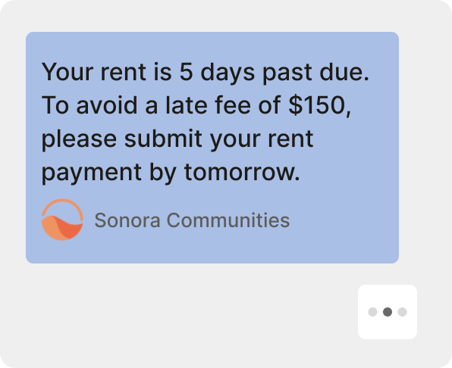The height and width of the screenshot is (368, 452).
Task: Click the word "submit" in the message
Action: [x=163, y=139]
